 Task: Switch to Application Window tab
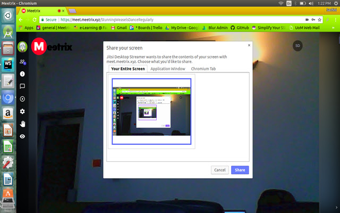click(x=168, y=69)
